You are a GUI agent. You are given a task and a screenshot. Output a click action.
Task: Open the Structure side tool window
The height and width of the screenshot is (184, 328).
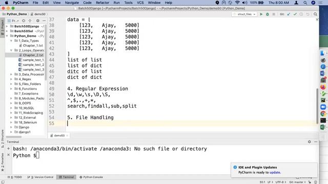click(x=3, y=139)
